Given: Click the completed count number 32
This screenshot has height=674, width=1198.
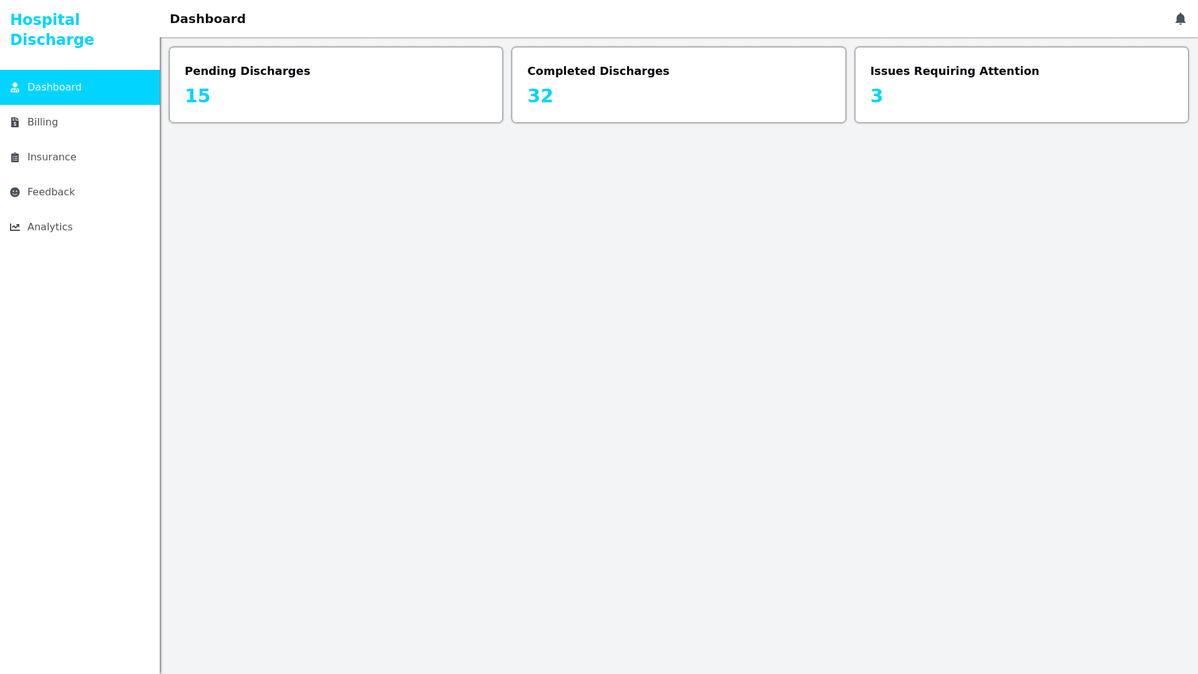Looking at the screenshot, I should 540,96.
